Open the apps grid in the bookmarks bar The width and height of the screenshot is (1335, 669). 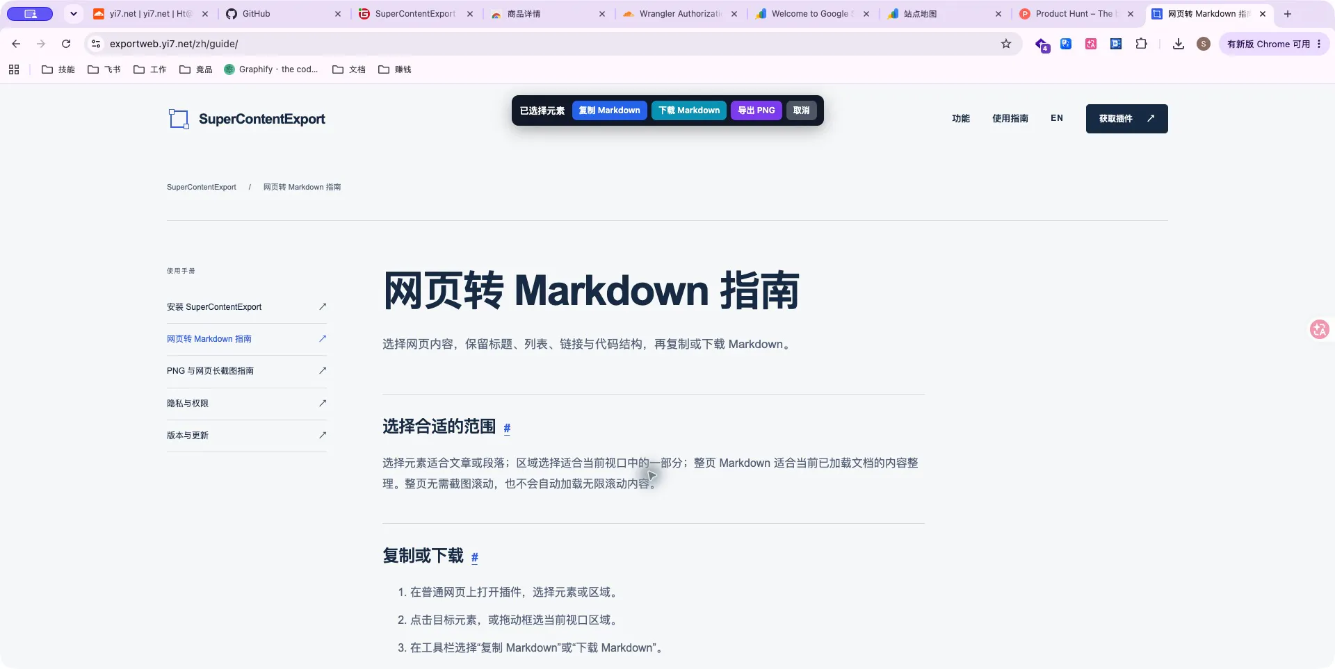[x=14, y=69]
